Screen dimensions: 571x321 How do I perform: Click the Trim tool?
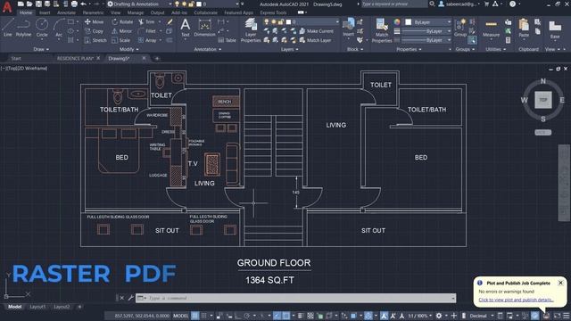(x=146, y=21)
